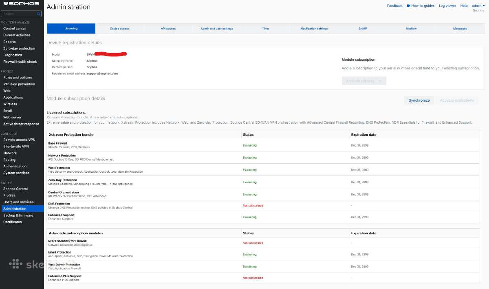Click the search magnifier icon in sidebar
This screenshot has width=489, height=289.
coord(39,14)
